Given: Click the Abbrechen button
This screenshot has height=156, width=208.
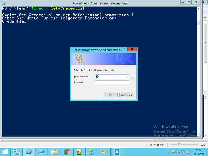Looking at the screenshot, I should 126,95.
